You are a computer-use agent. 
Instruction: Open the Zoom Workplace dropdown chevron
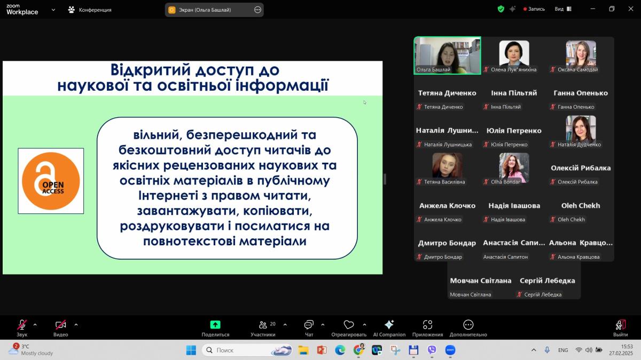[53, 10]
